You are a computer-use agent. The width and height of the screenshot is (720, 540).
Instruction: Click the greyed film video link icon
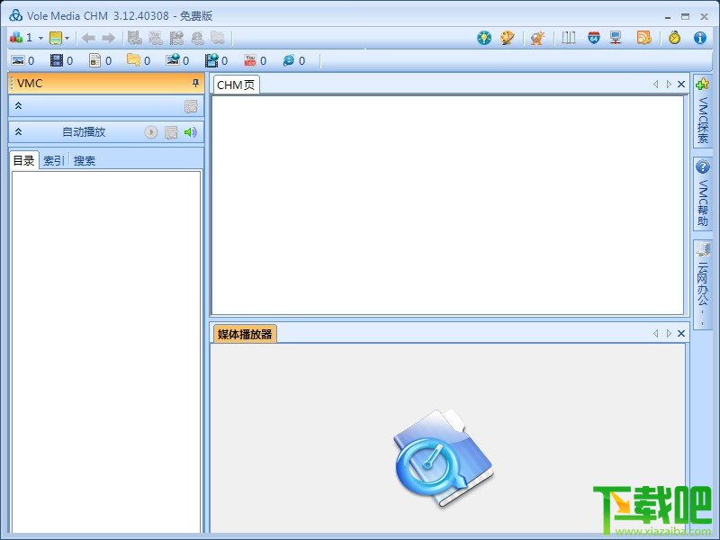(x=134, y=38)
